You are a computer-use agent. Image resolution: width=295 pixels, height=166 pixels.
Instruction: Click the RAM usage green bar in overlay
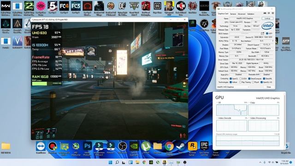point(40,83)
